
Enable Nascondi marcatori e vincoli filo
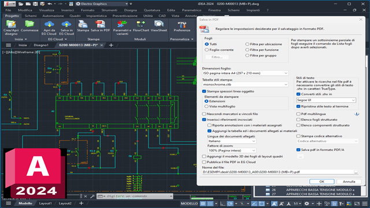[204, 114]
